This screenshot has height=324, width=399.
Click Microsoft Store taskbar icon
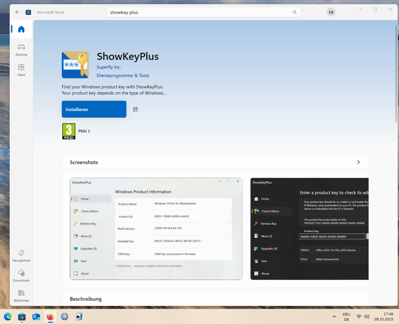tap(22, 317)
